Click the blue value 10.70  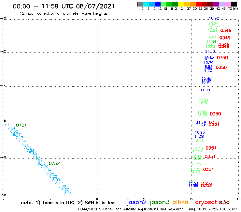(208, 63)
